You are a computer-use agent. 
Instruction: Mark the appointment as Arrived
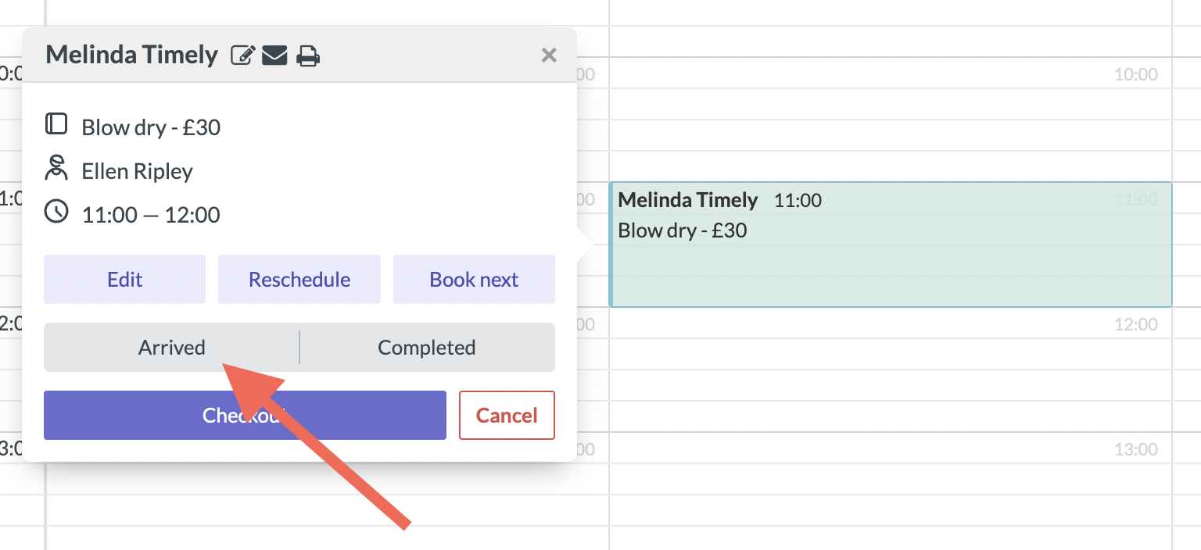[x=171, y=347]
